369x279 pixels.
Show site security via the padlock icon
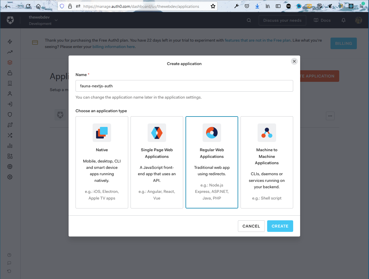[70, 6]
